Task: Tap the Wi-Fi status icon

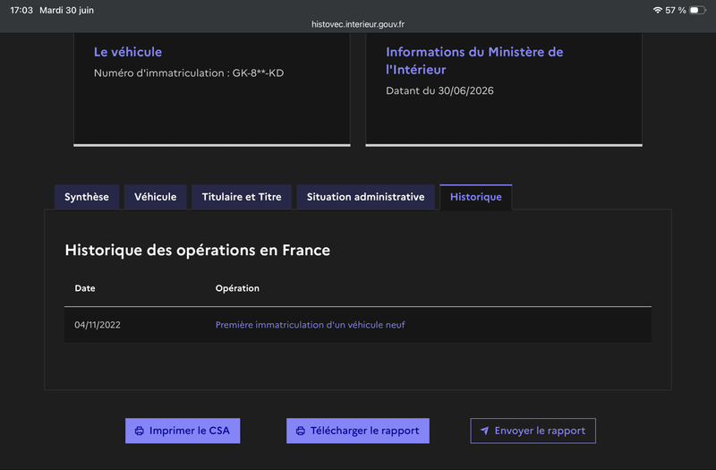Action: click(658, 10)
